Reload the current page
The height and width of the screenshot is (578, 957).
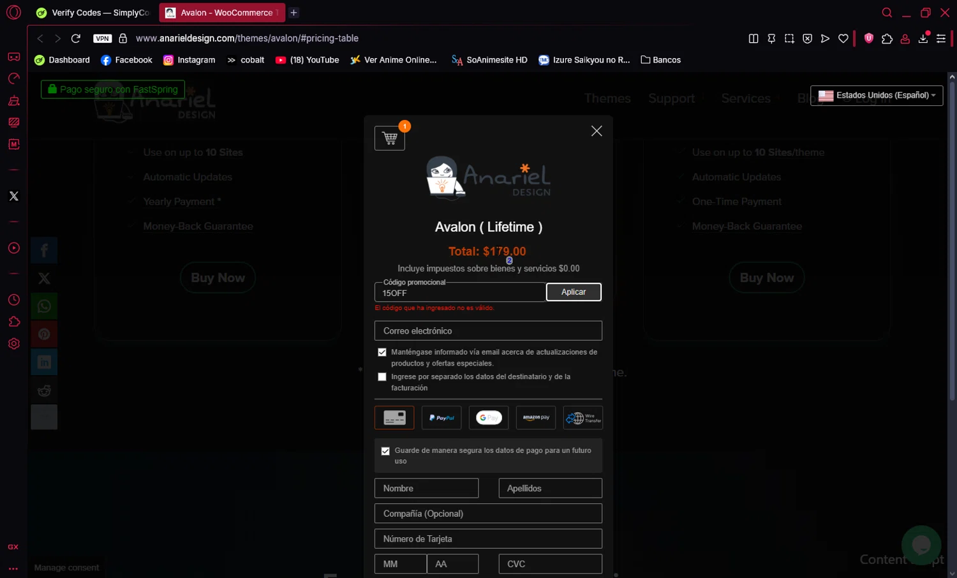76,38
